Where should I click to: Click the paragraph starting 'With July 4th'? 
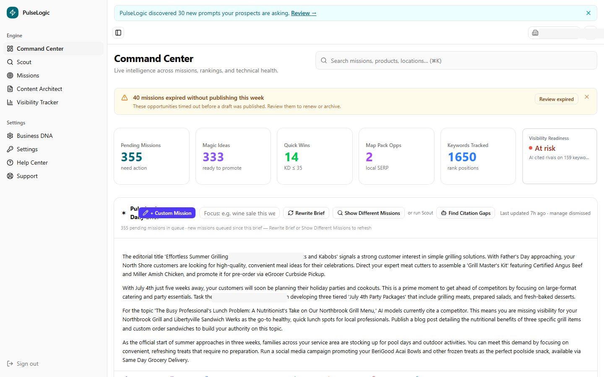click(x=350, y=292)
